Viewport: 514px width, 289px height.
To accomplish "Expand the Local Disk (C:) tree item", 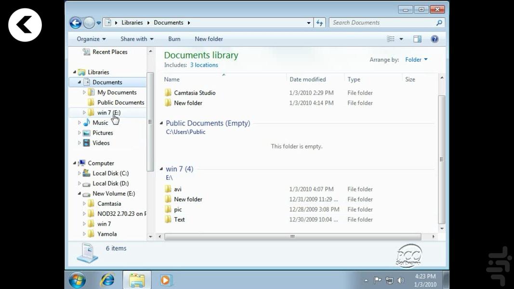I will click(x=79, y=173).
